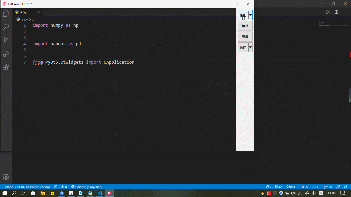
Task: Open the errors and warnings status indicator
Action: coord(60,187)
